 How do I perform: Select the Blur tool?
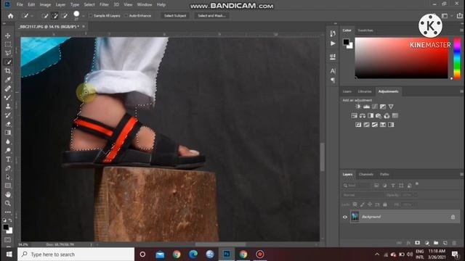(8, 141)
